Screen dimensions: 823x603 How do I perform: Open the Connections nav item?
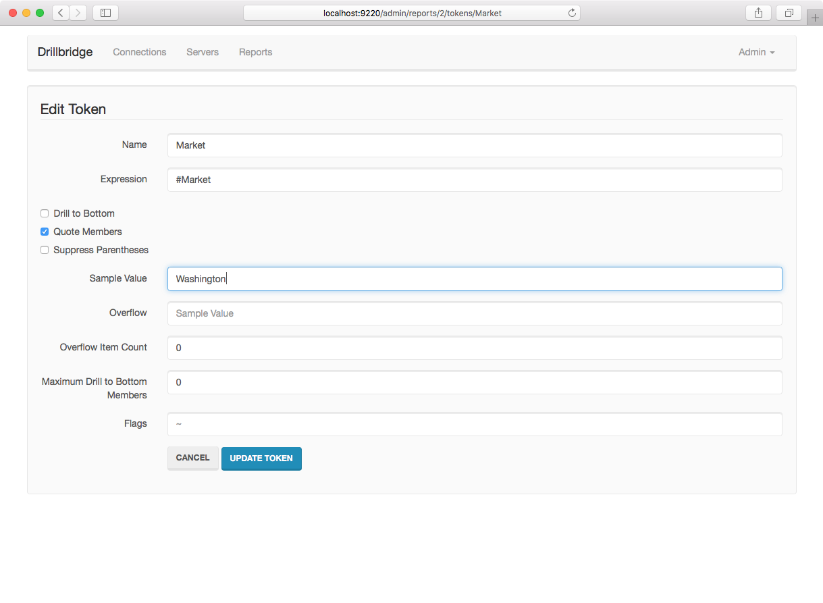click(140, 52)
